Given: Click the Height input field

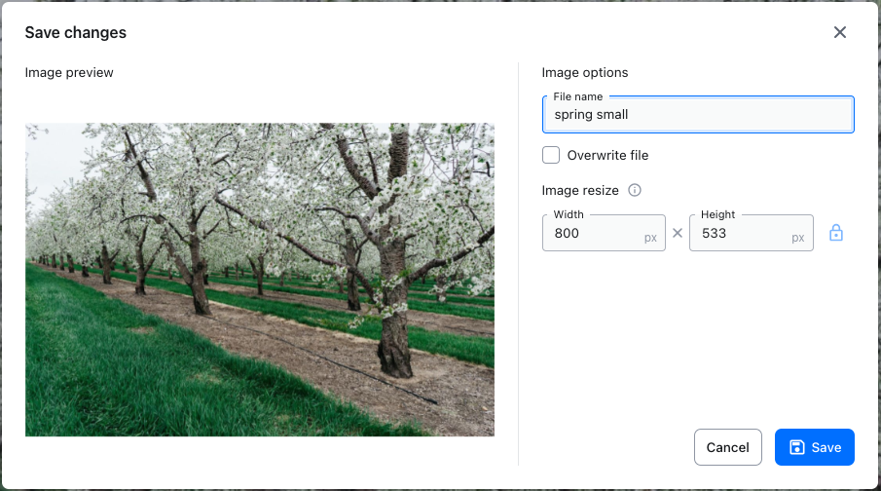Looking at the screenshot, I should pyautogui.click(x=752, y=233).
